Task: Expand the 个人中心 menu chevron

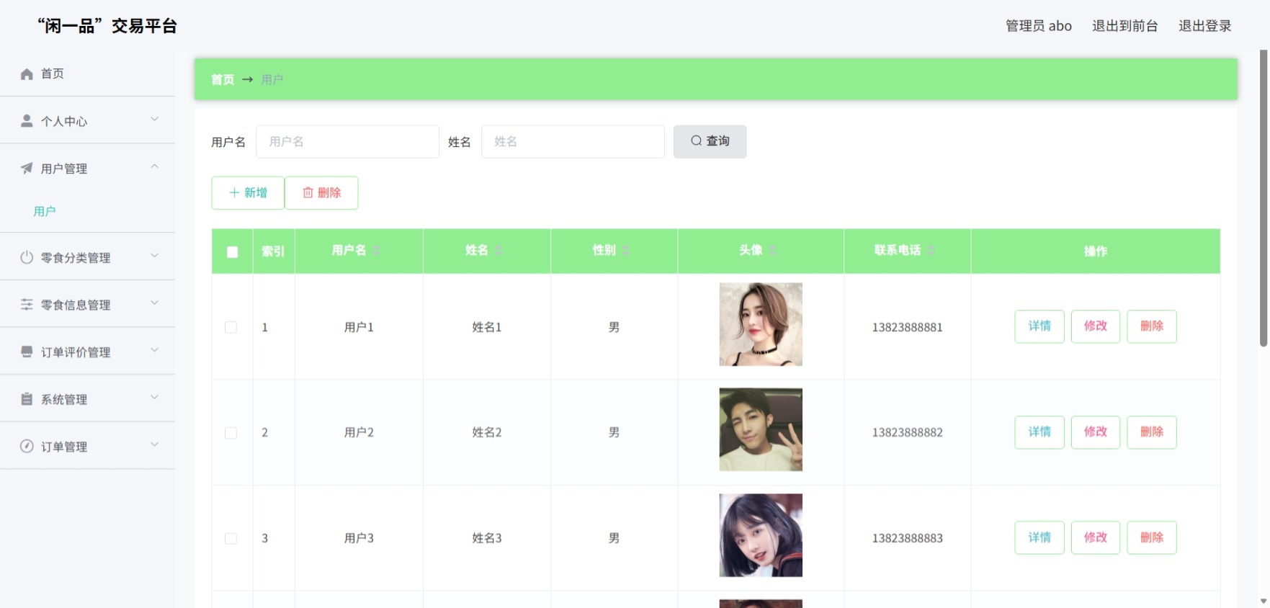Action: [x=154, y=120]
